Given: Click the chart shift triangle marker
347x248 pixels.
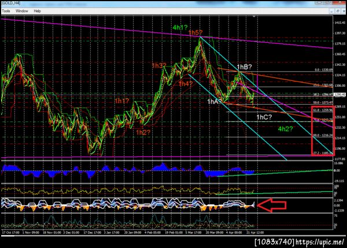Looking at the screenshot, I should [x=254, y=17].
